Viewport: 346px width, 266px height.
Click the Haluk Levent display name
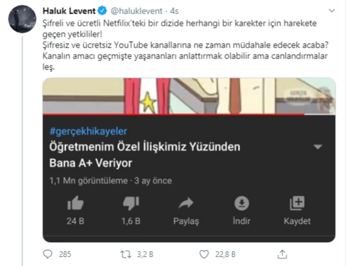[x=69, y=11]
